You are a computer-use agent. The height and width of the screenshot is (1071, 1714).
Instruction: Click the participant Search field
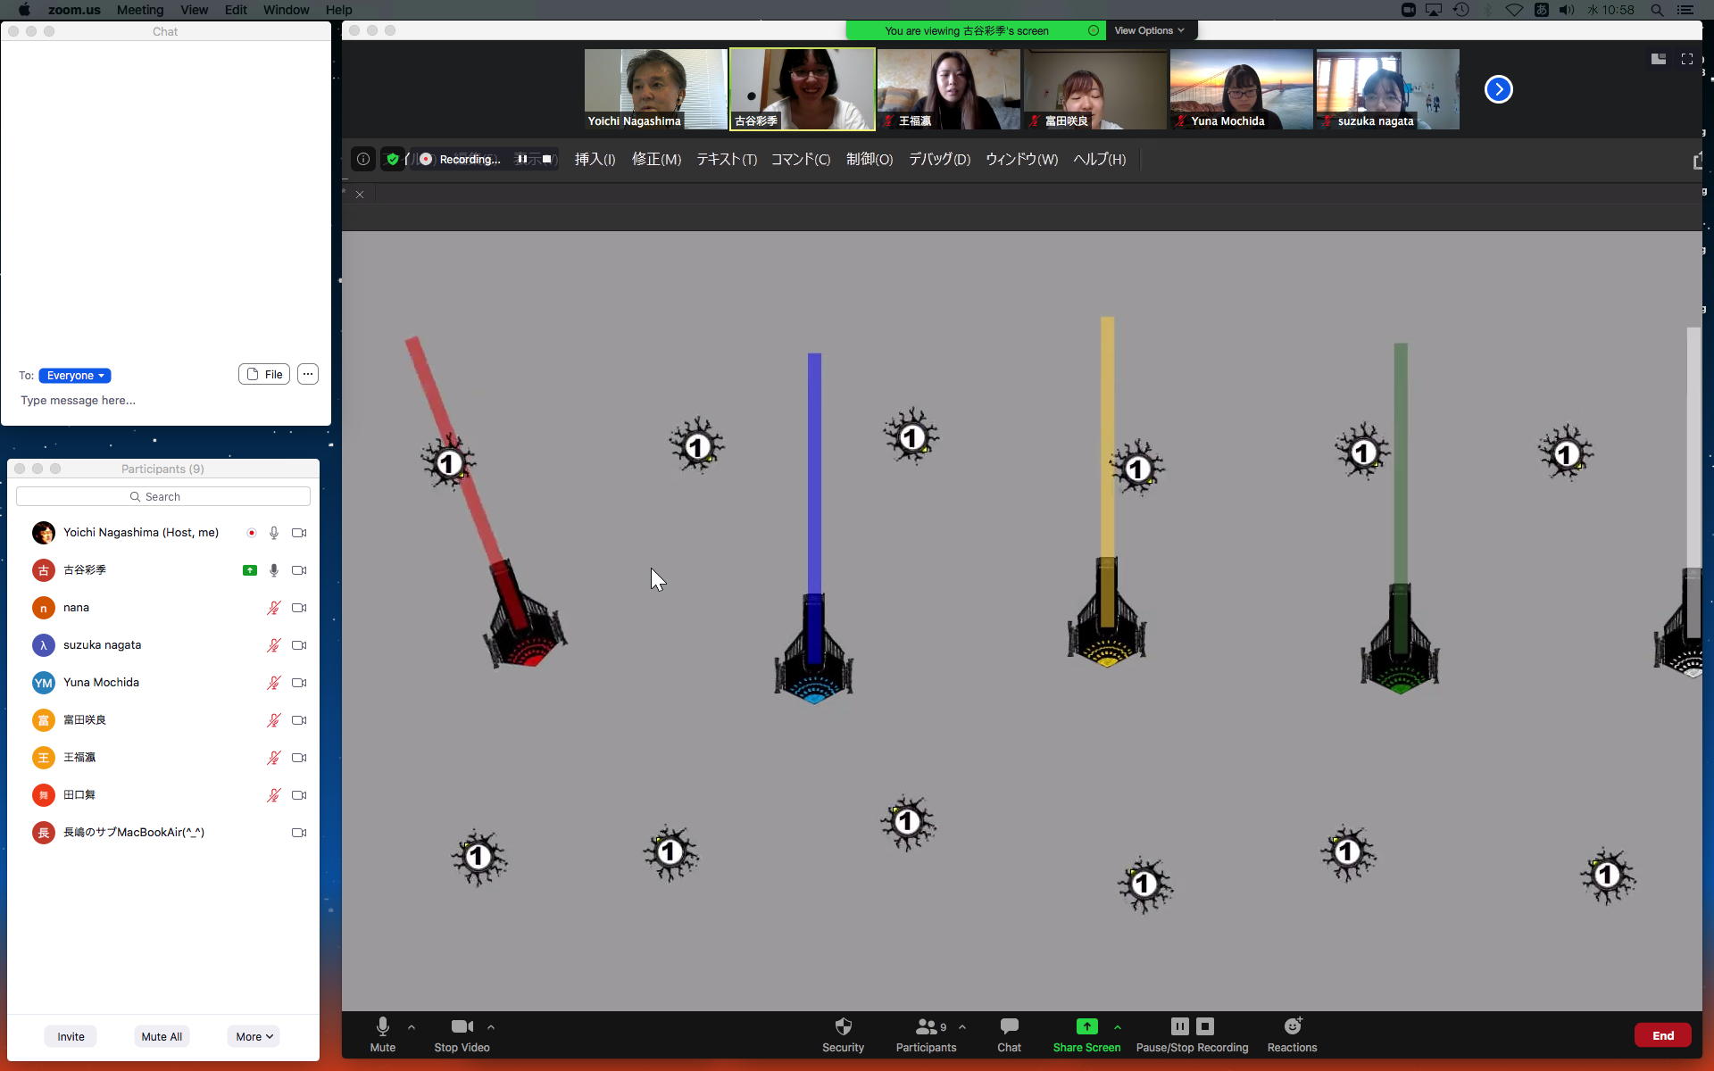(x=163, y=496)
